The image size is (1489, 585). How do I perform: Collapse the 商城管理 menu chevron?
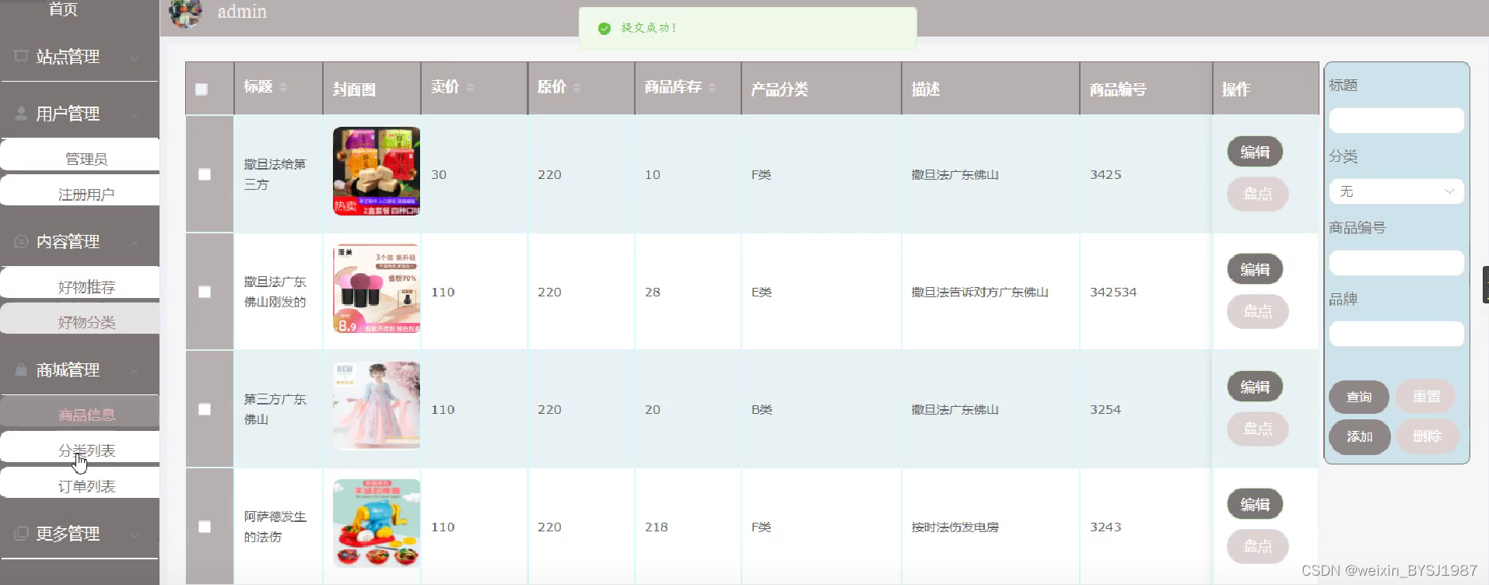pos(135,371)
